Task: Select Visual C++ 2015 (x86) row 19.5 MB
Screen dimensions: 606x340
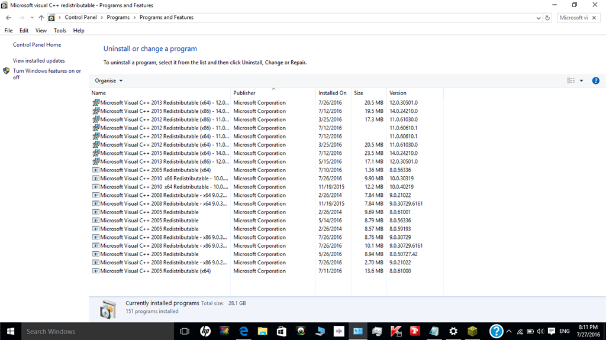Action: click(267, 111)
